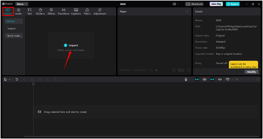Open the Adjustment tab

coord(100,12)
